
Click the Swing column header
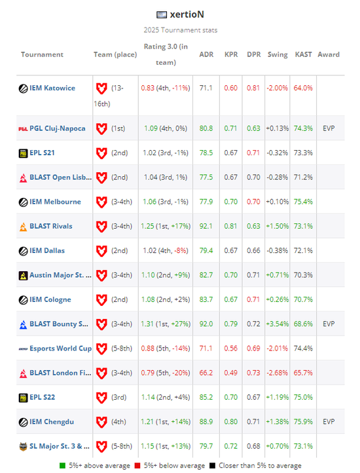pos(278,54)
